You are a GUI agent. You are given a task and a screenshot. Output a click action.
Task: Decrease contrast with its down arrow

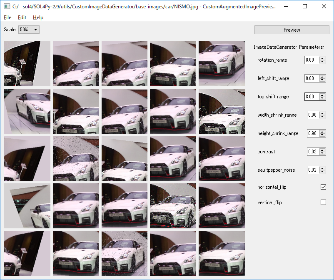pos(322,153)
